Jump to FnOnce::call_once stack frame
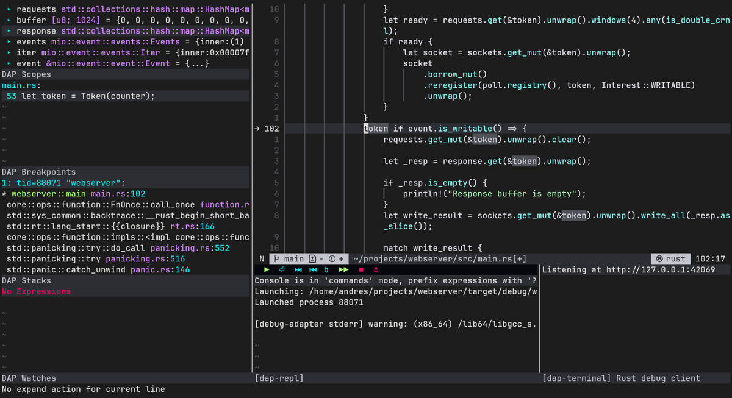732x398 pixels. tap(128, 205)
